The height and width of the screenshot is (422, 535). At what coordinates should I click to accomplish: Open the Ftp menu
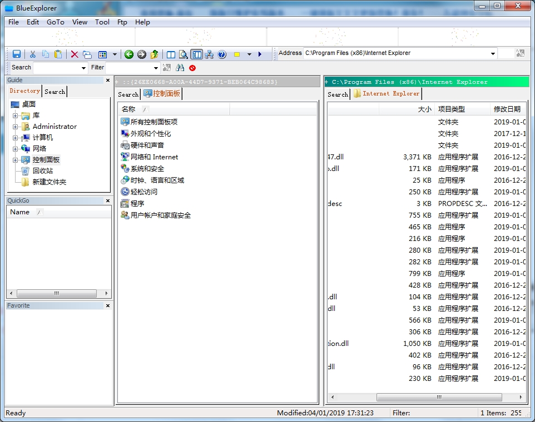[x=122, y=22]
